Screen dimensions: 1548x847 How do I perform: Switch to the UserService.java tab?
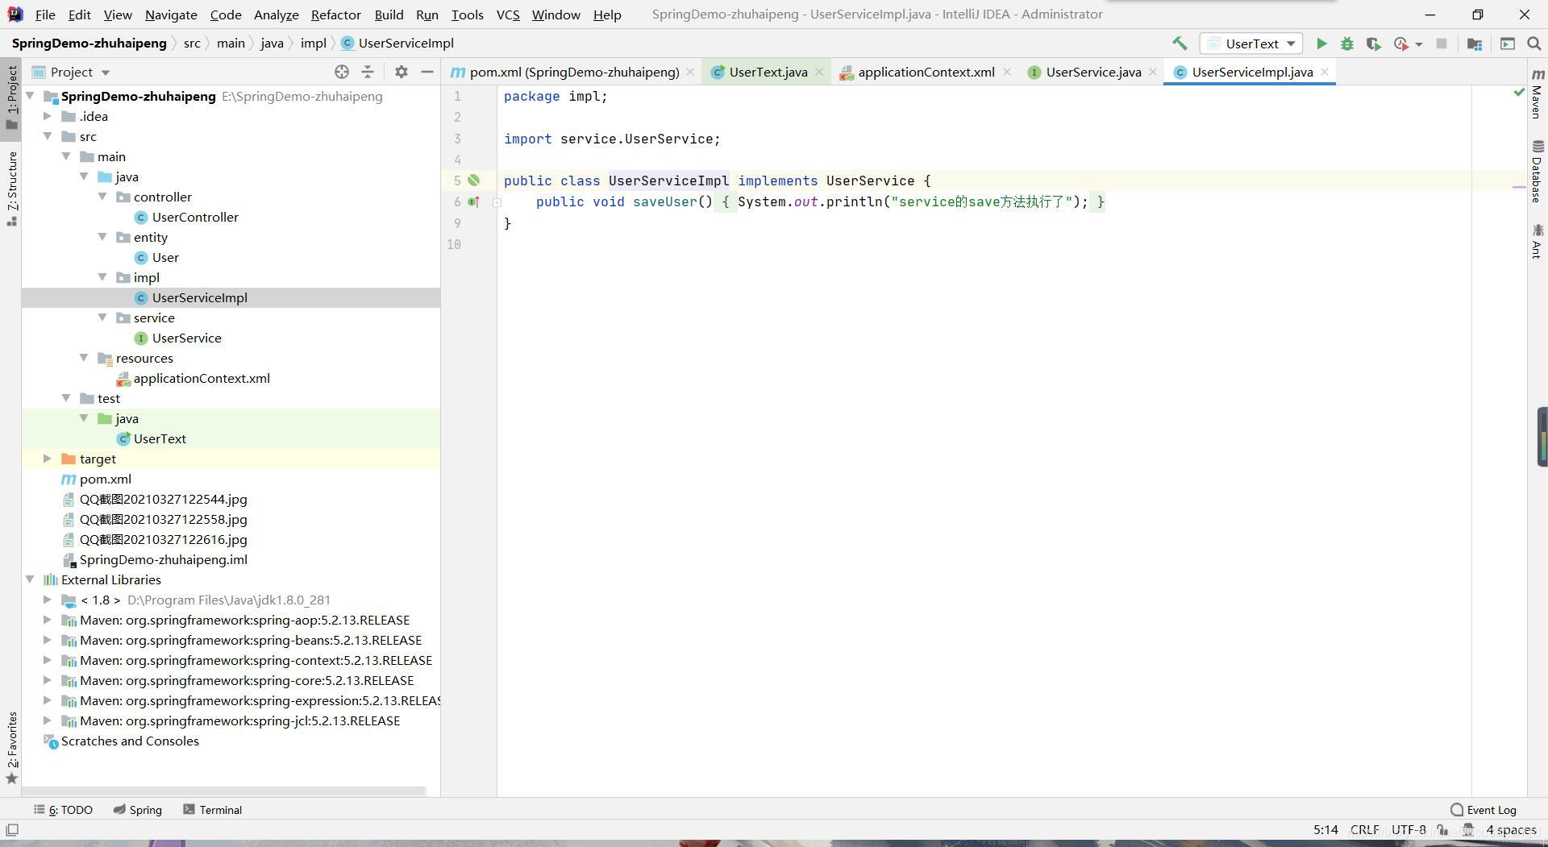click(1093, 72)
